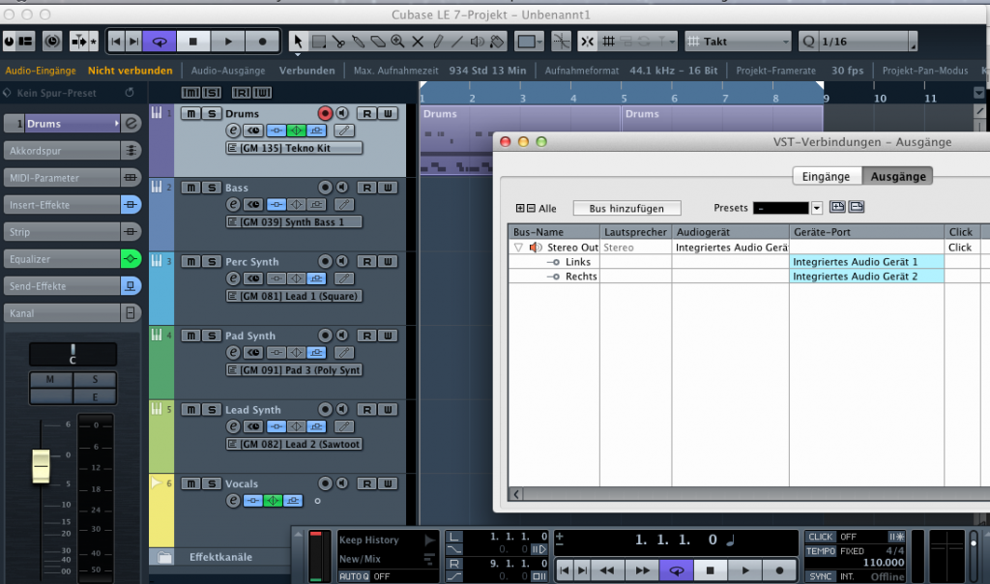This screenshot has width=990, height=584.
Task: Expand all buses with the plus icon
Action: (520, 208)
